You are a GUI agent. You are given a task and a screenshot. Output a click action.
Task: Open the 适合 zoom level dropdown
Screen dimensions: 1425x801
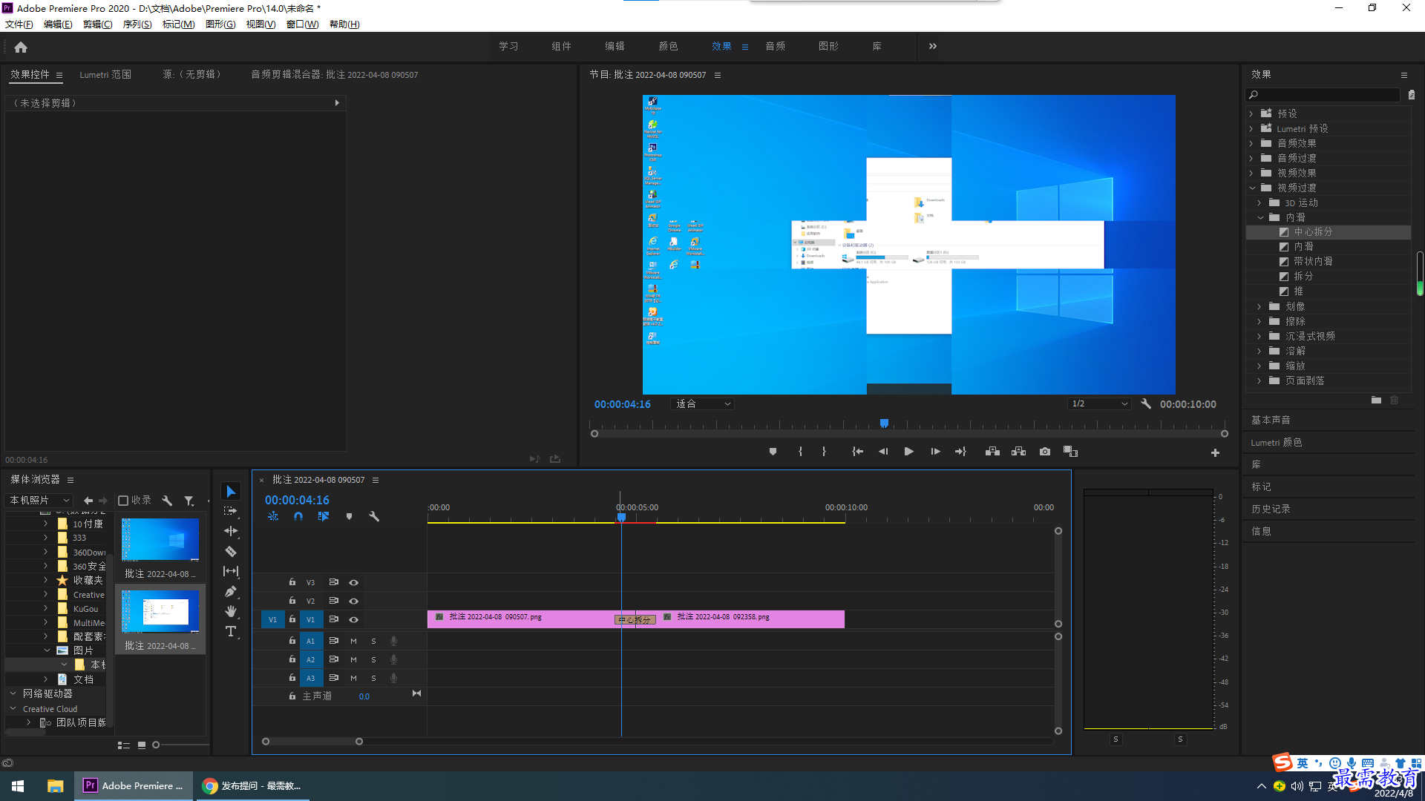click(702, 404)
